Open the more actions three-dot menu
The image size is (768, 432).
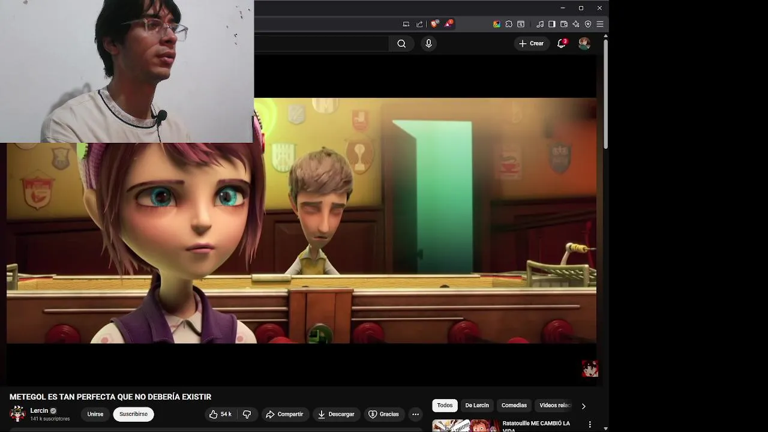(415, 414)
